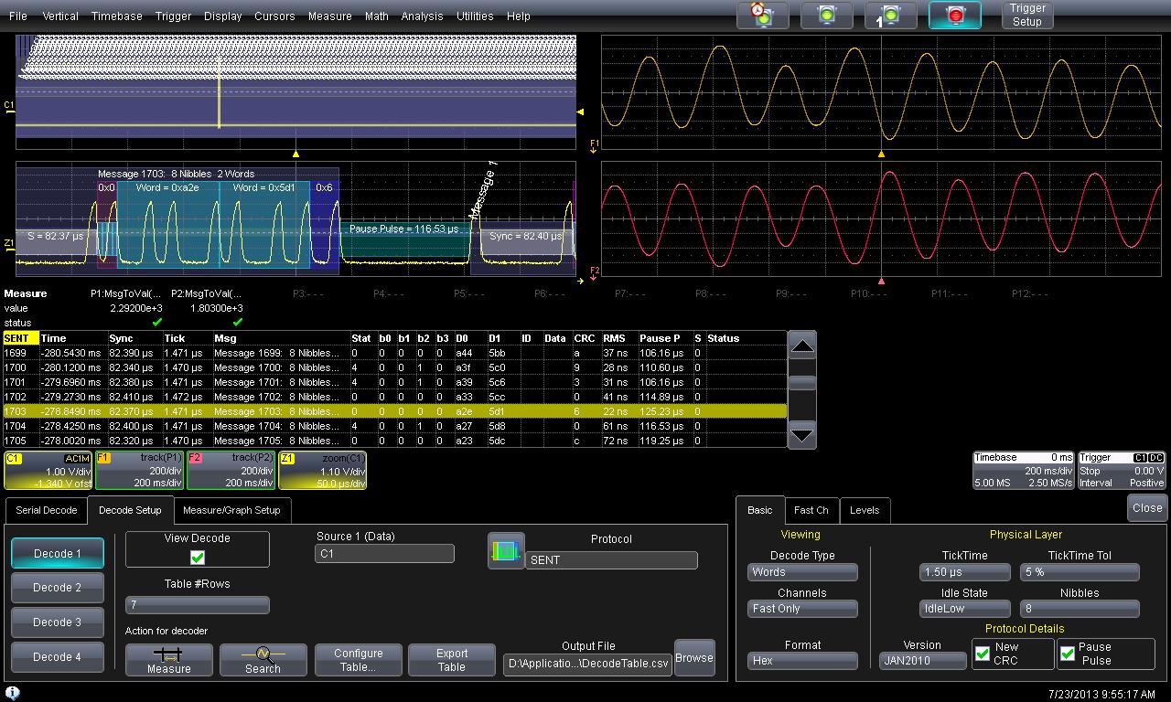Open the Decode Type dropdown set to Words
This screenshot has width=1171, height=702.
(802, 572)
